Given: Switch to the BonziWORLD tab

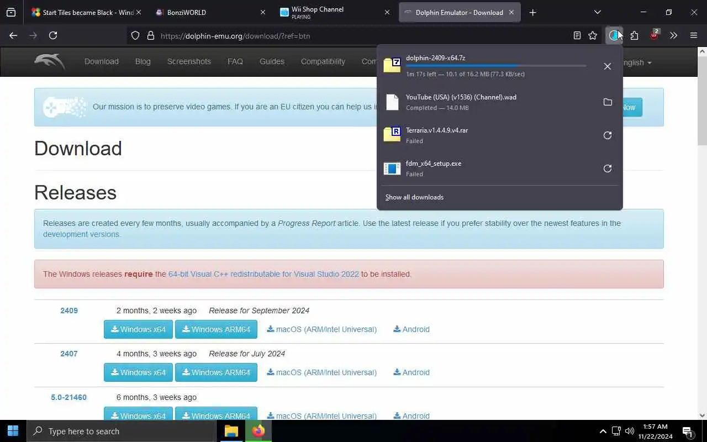Looking at the screenshot, I should click(x=210, y=12).
